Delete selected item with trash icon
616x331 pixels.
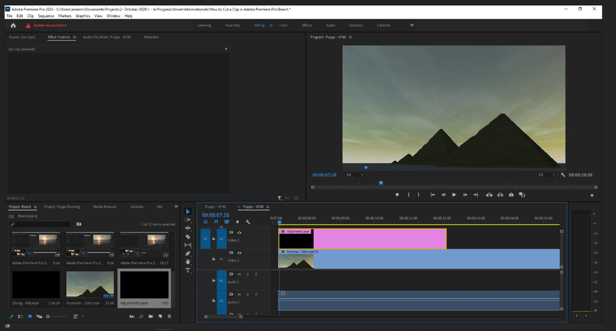(x=169, y=316)
